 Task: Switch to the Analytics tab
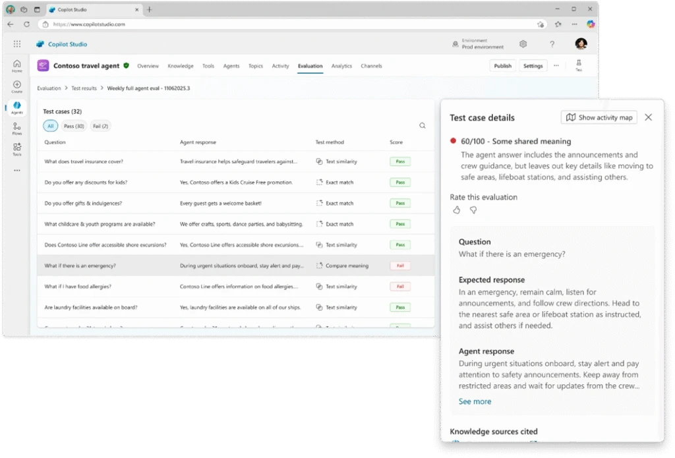coord(342,66)
